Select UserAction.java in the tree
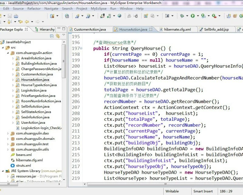Image resolution: width=243 pixels, height=195 pixels. click(x=33, y=123)
